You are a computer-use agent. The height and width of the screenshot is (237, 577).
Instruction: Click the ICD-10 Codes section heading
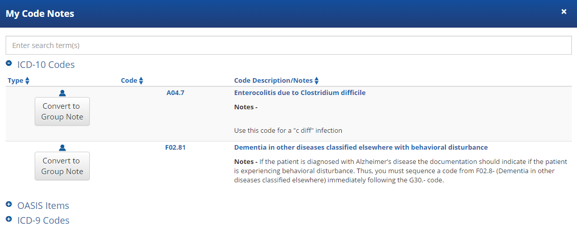[46, 65]
